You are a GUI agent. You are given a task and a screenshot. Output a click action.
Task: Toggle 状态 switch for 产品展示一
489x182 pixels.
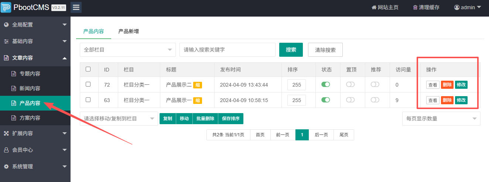click(326, 100)
